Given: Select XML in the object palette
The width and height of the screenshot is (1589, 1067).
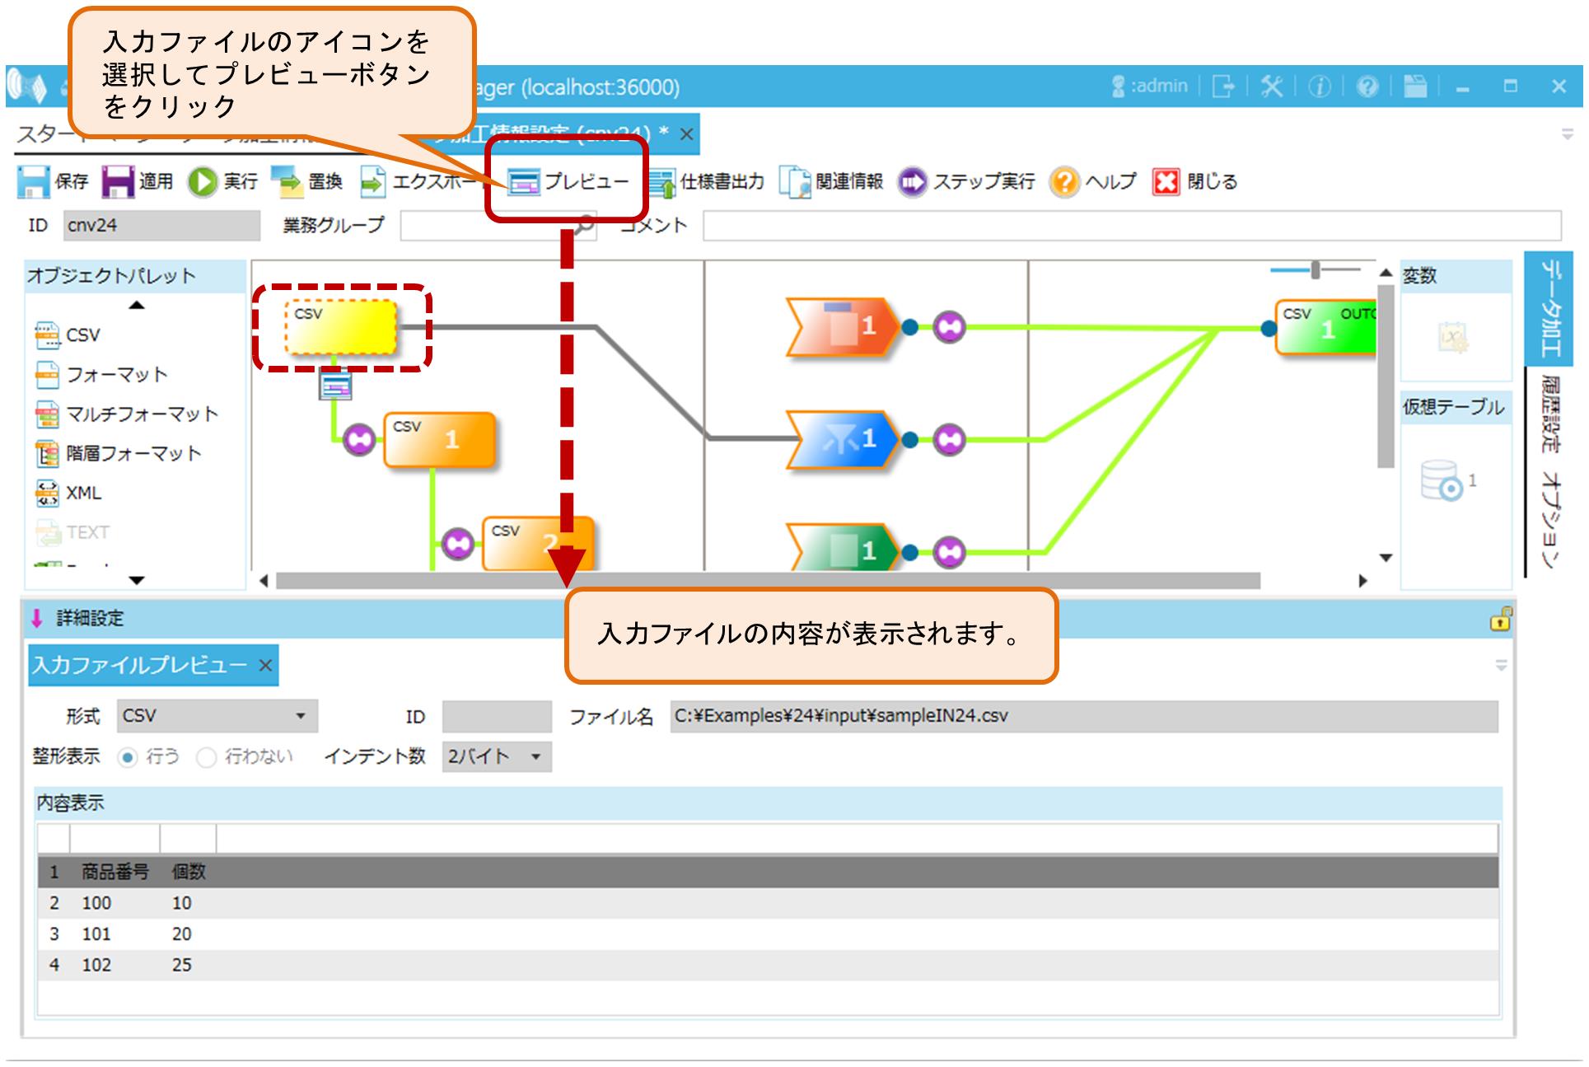Looking at the screenshot, I should click(68, 493).
